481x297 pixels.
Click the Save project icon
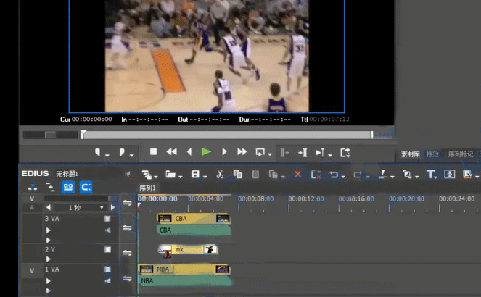tap(194, 175)
